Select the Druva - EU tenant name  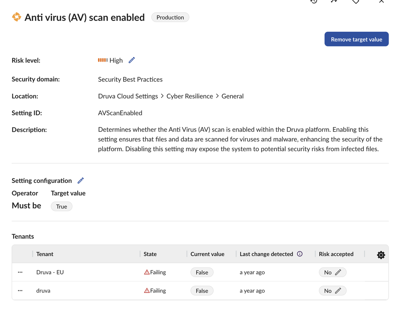[50, 272]
